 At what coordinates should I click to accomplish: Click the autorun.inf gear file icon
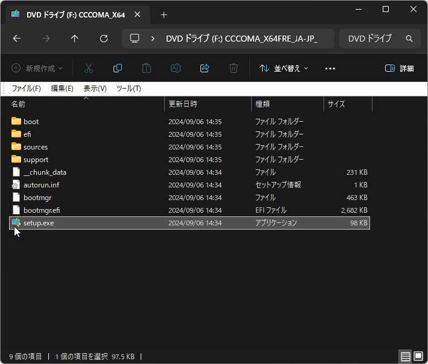16,185
